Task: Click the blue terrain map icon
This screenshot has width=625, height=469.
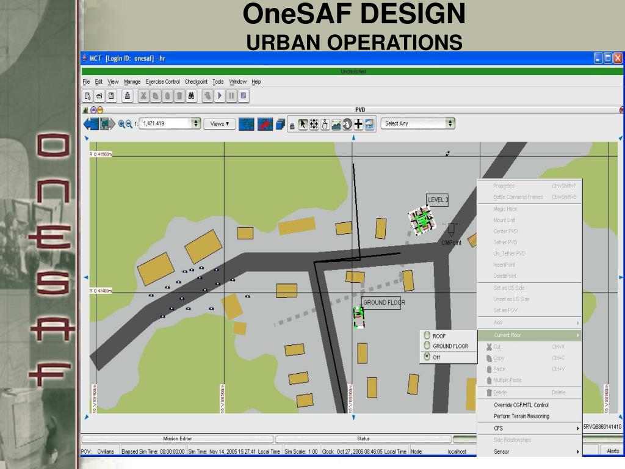Action: (x=247, y=124)
